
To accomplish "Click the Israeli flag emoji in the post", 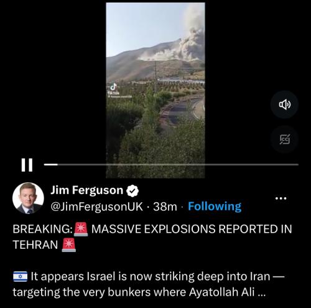I will (x=20, y=276).
